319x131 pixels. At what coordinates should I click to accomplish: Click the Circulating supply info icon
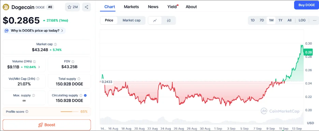(81, 95)
